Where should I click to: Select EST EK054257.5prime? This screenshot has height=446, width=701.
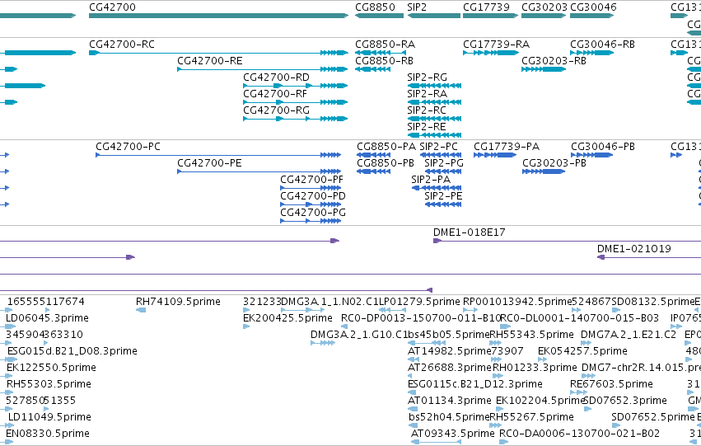tap(543, 359)
